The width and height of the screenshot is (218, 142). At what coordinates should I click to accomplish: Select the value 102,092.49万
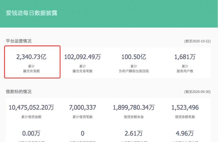[83, 57]
